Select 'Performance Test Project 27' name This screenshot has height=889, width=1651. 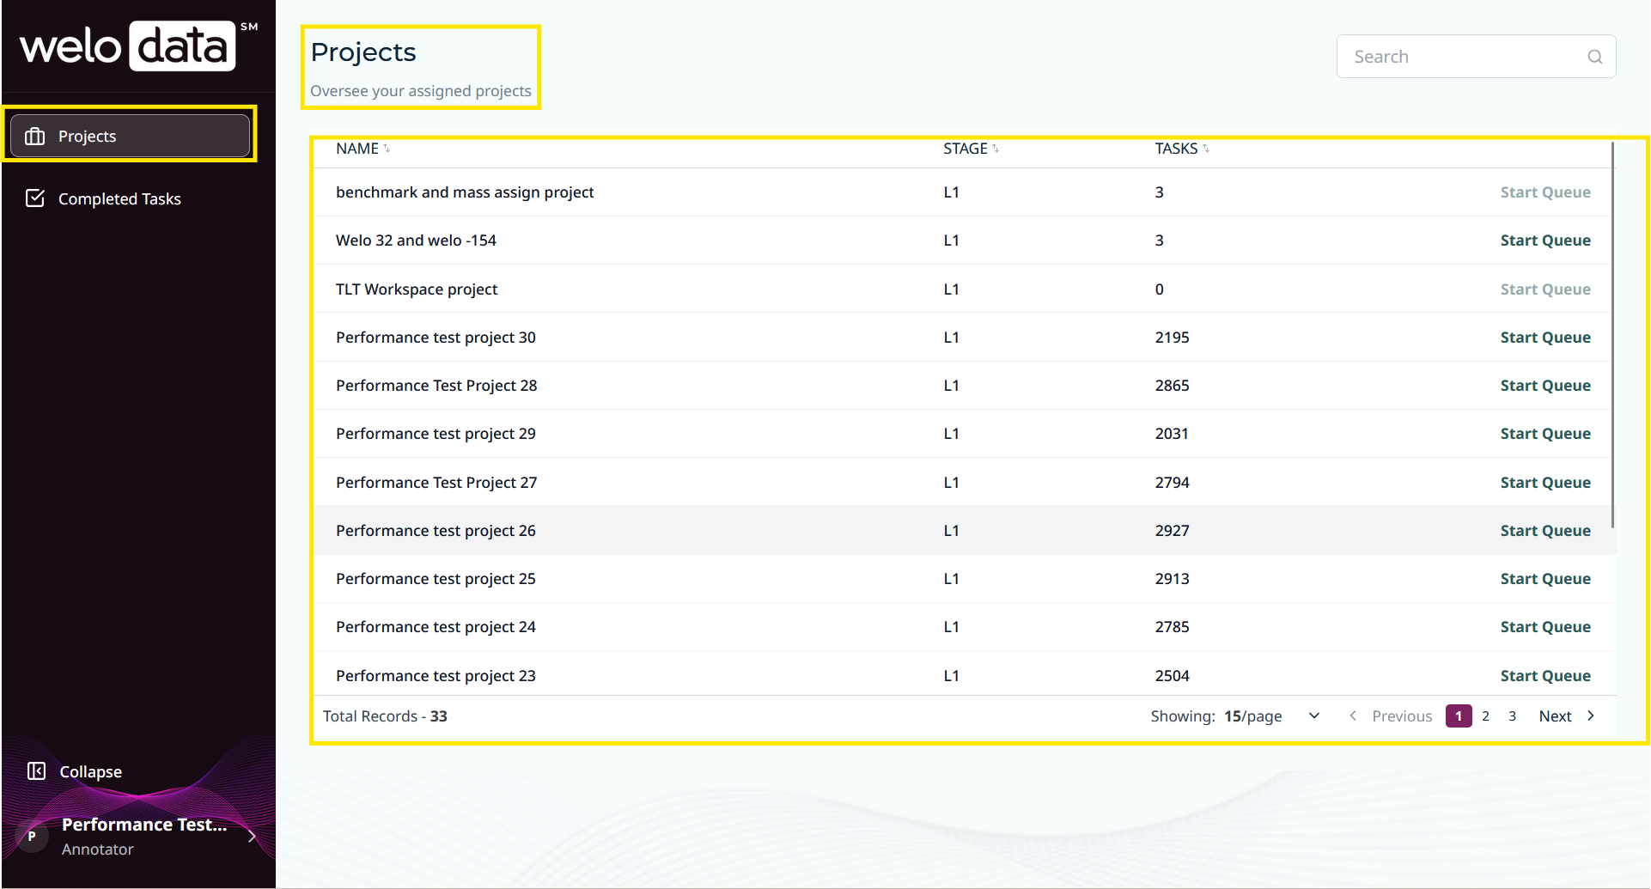436,483
